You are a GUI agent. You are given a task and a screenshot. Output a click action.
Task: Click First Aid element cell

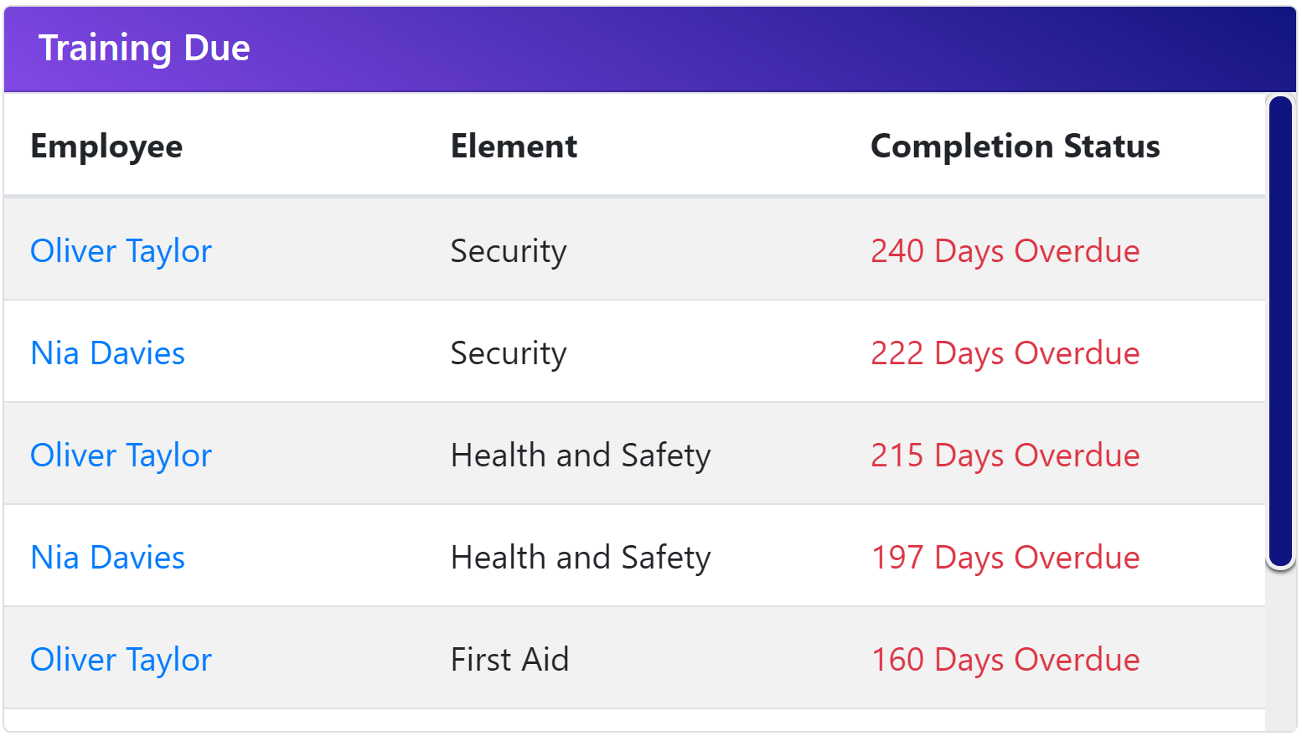click(x=509, y=660)
